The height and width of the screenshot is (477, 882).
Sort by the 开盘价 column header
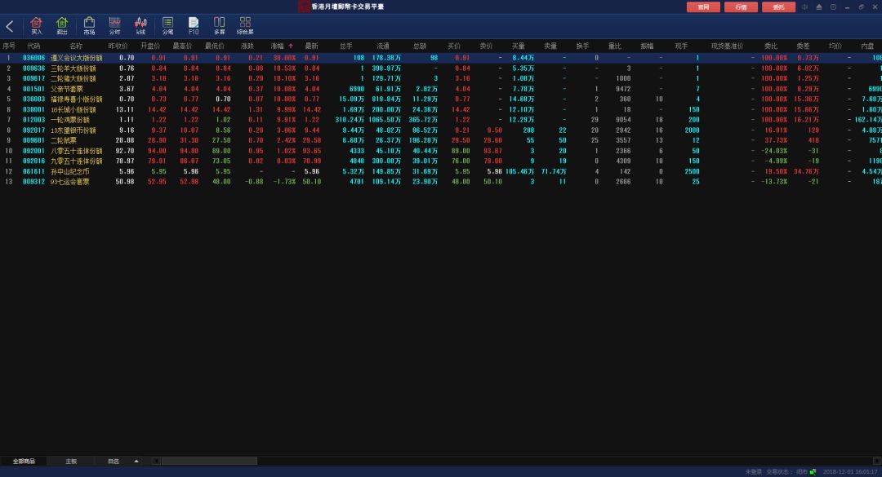pyautogui.click(x=150, y=46)
